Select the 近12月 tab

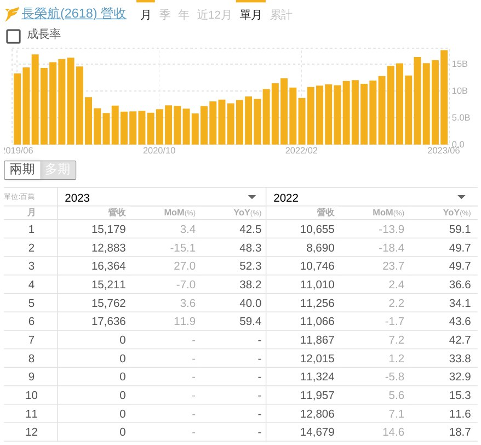[x=214, y=15]
